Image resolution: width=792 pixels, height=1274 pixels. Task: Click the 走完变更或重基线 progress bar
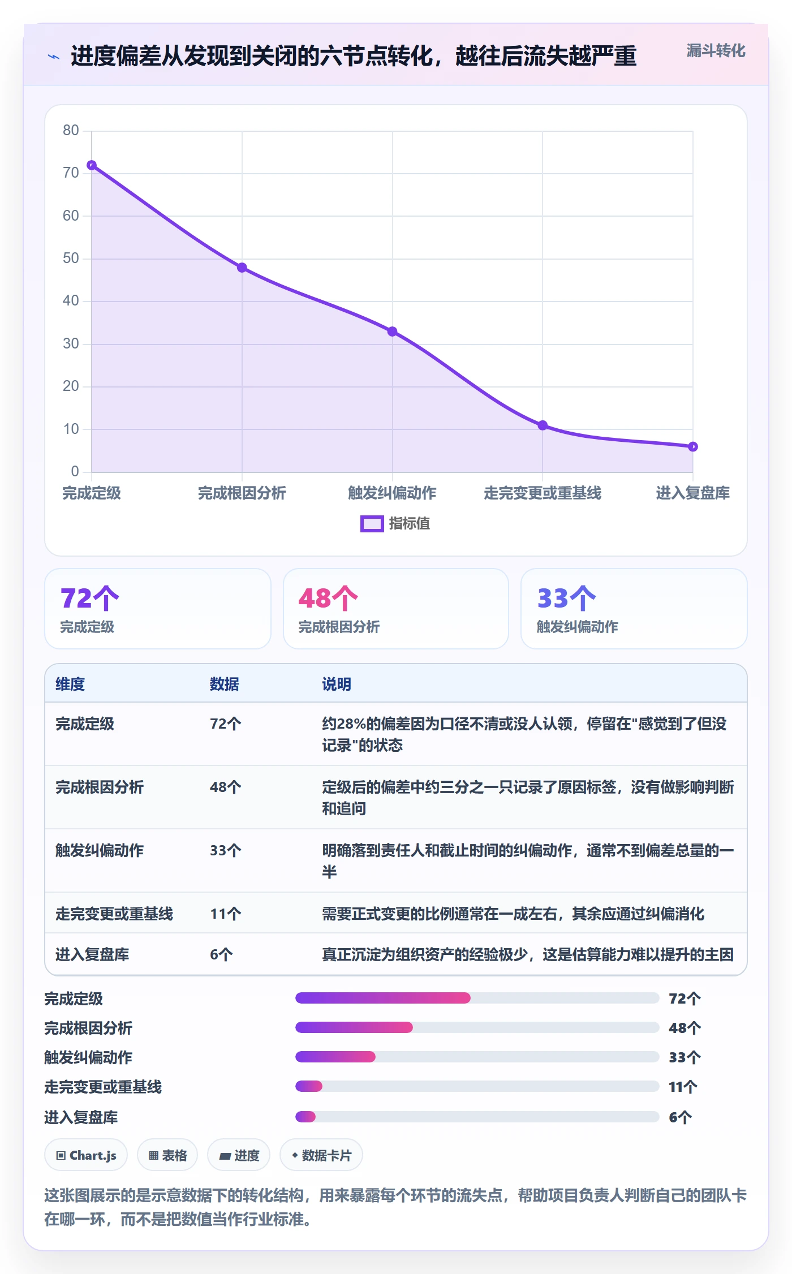click(477, 1086)
